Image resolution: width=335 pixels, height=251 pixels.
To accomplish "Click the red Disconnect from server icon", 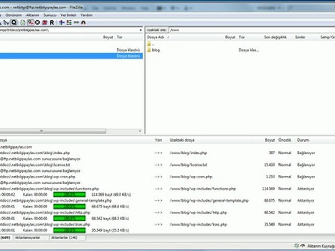I will (x=45, y=22).
